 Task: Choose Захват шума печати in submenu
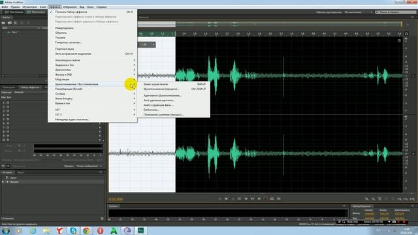click(173, 84)
